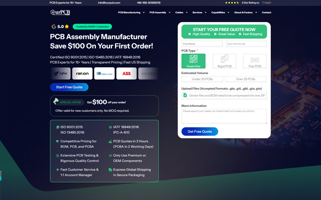Click the ABB client logo
This screenshot has width=321, height=200.
point(126,73)
